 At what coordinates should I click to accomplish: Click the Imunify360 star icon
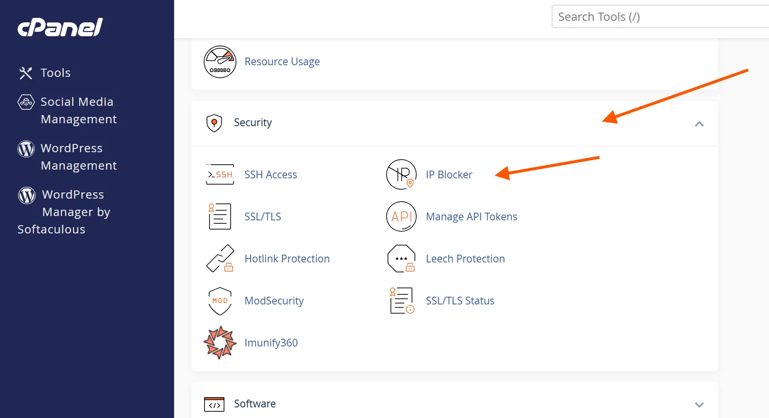(x=220, y=343)
